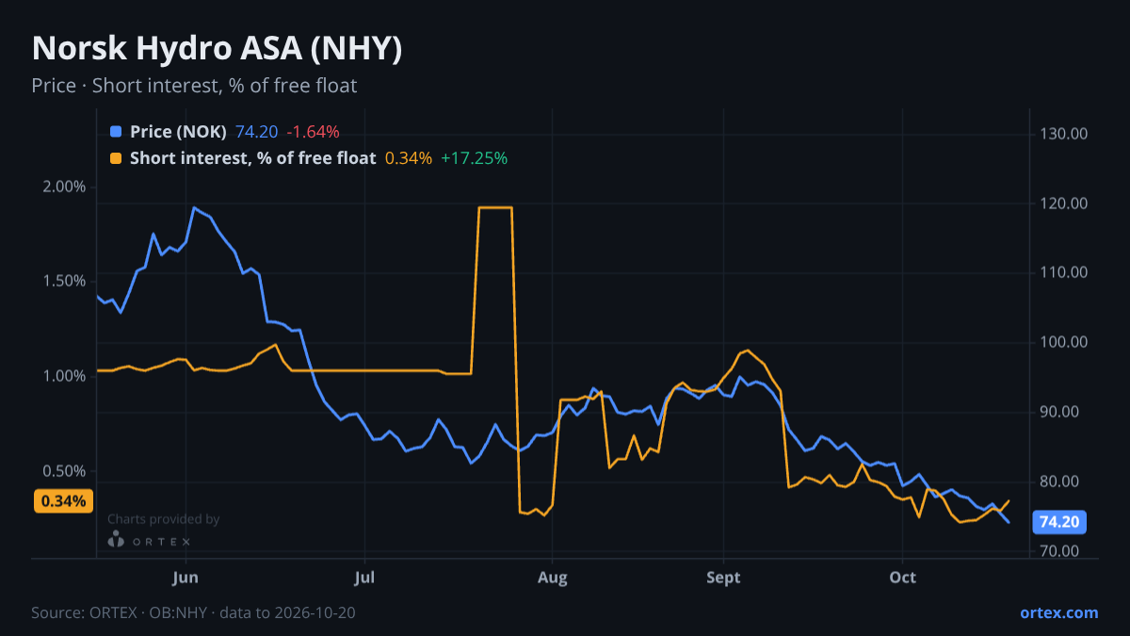Click the Charts provided by caption
Screen dimensions: 1130x636
coord(163,518)
